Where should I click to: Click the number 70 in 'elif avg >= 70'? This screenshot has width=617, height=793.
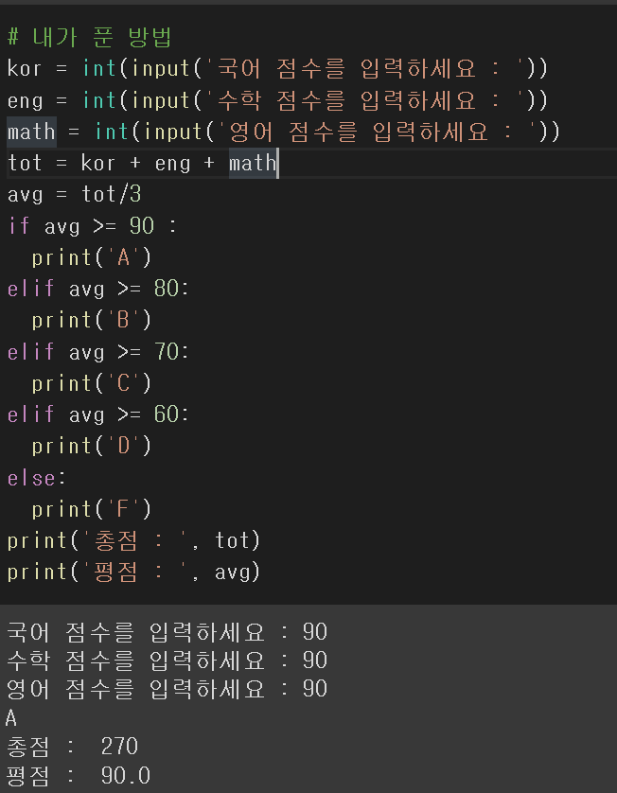point(167,351)
